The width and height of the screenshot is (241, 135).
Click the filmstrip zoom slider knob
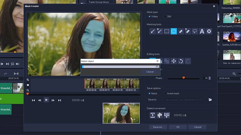28,85
